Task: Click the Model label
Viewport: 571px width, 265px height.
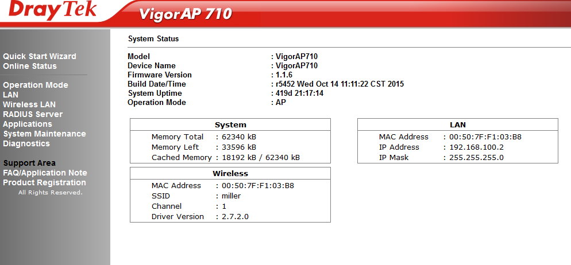Action: [x=139, y=56]
